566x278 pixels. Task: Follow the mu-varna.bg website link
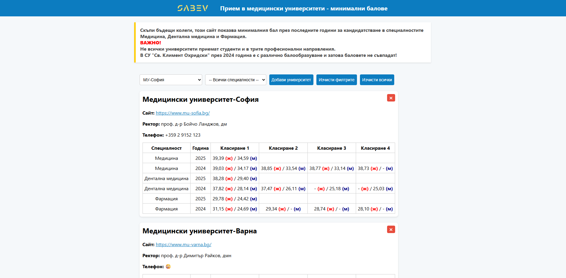[183, 245]
